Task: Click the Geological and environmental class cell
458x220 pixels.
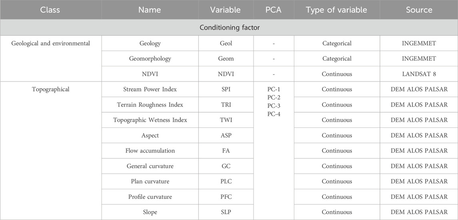Action: point(51,44)
